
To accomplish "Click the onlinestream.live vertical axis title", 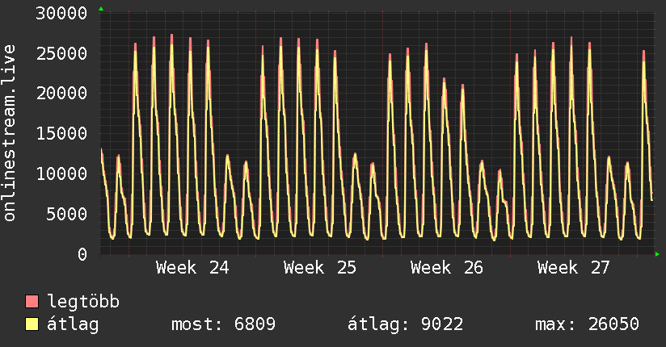I will 9,133.
